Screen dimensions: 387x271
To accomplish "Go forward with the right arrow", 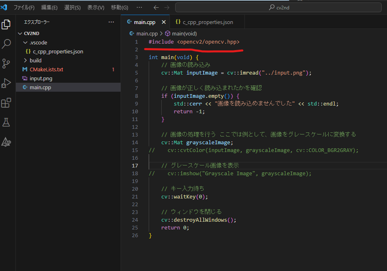I will coord(167,8).
